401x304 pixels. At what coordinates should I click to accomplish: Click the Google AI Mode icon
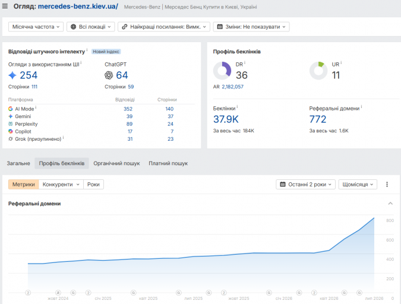coord(11,109)
